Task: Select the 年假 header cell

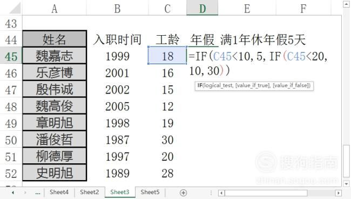Action: tap(202, 39)
